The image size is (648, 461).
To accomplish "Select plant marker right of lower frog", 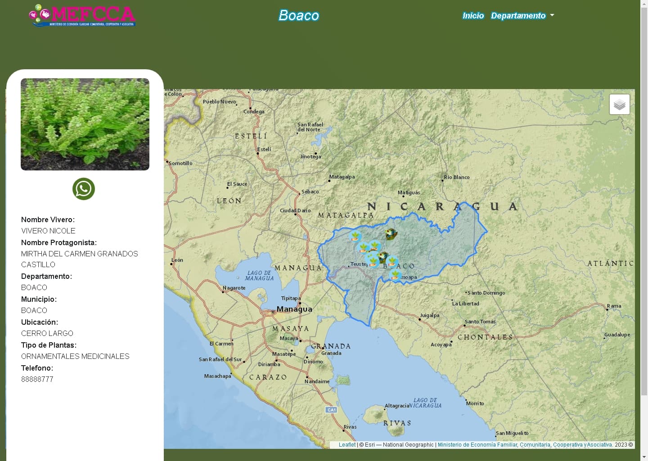I will pos(392,261).
